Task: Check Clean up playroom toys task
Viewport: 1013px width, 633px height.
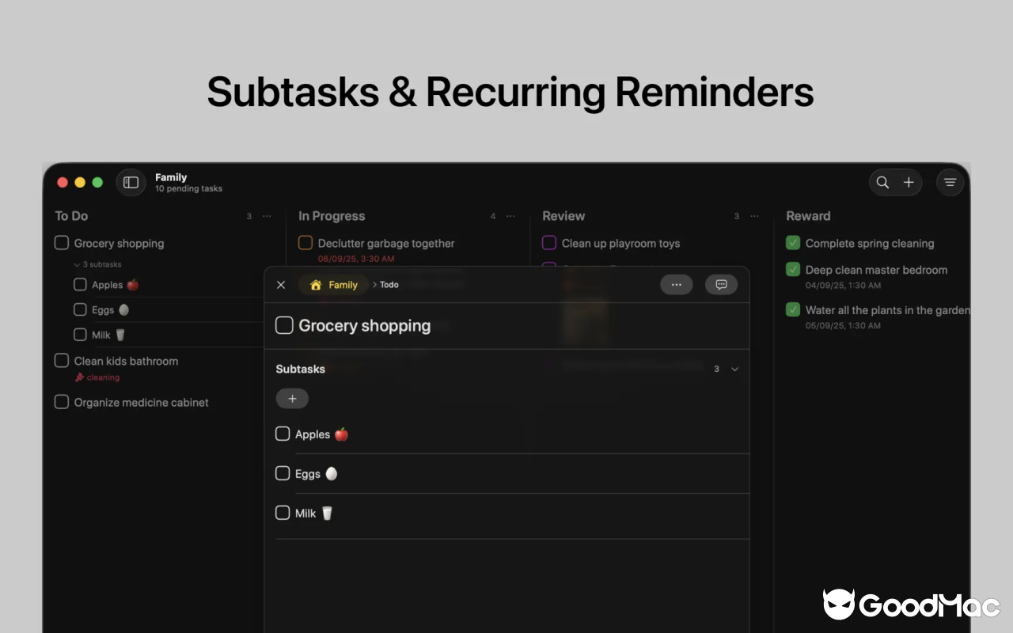Action: tap(549, 243)
